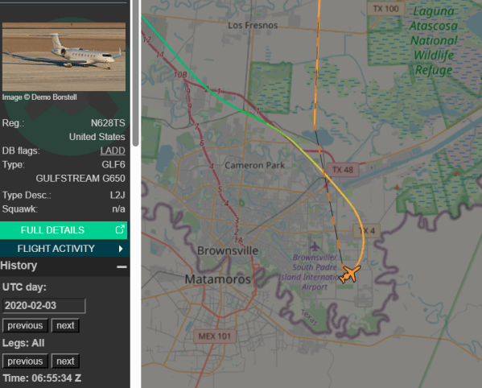Open FLIGHT ACTIVITY panel
Screen dimensions: 482x388
tap(64, 249)
